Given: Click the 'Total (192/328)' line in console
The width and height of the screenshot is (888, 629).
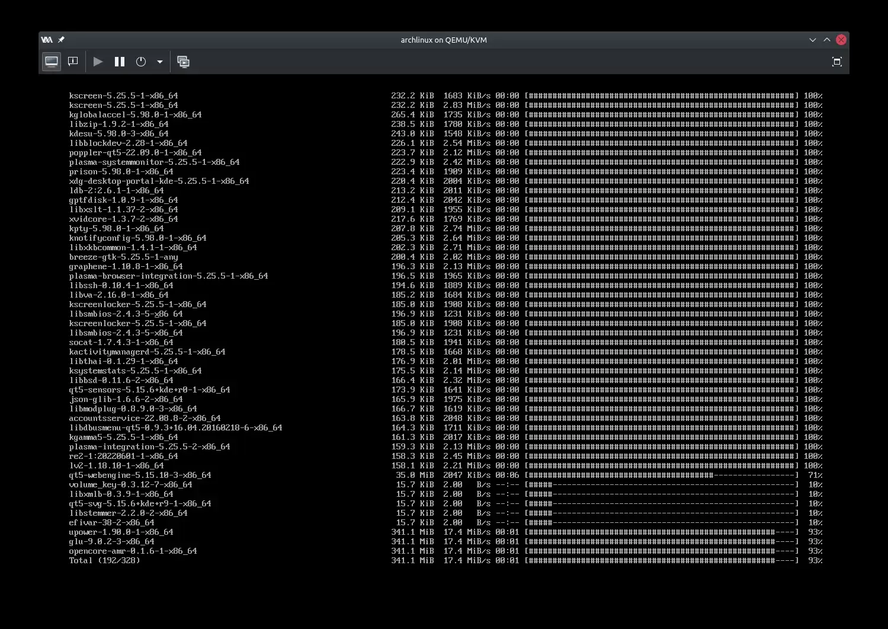Looking at the screenshot, I should [x=104, y=560].
